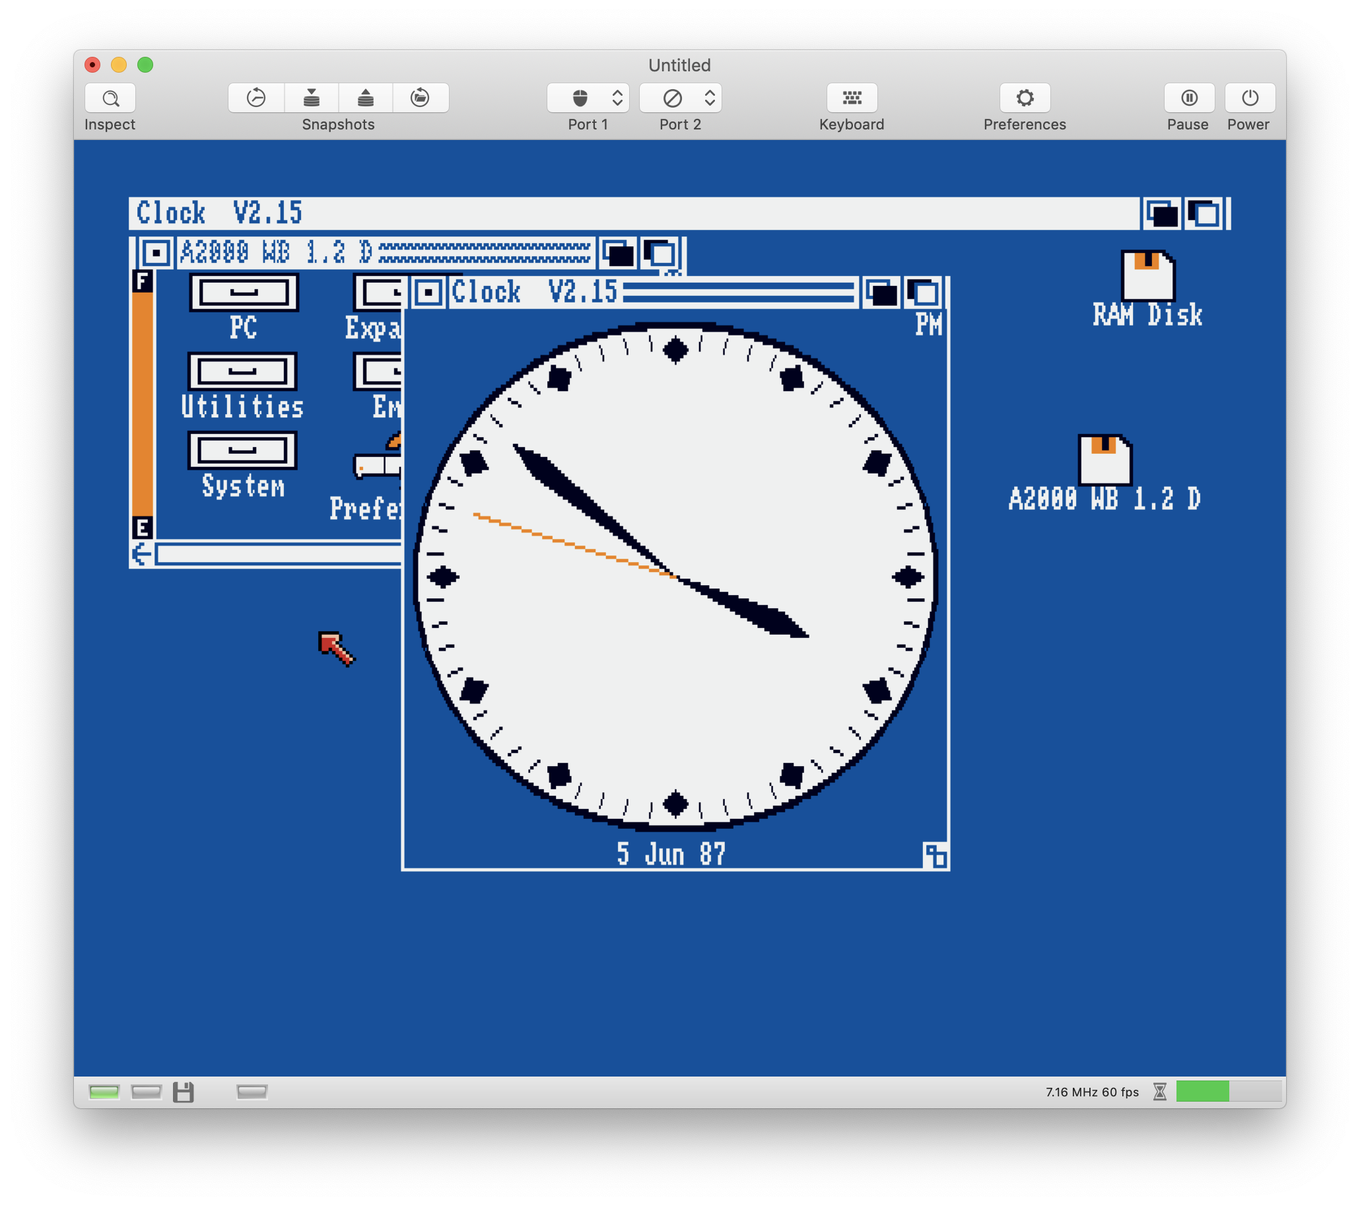Send Clock window to back
Image resolution: width=1360 pixels, height=1206 pixels.
(x=882, y=293)
